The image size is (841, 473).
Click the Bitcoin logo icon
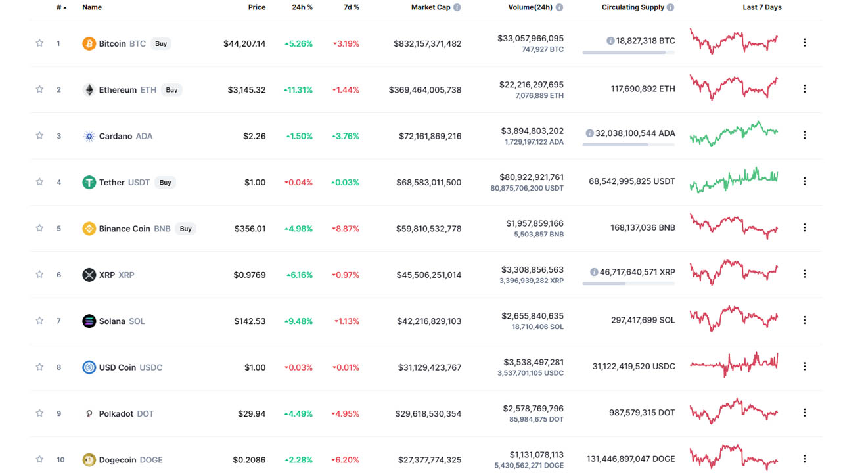coord(89,43)
